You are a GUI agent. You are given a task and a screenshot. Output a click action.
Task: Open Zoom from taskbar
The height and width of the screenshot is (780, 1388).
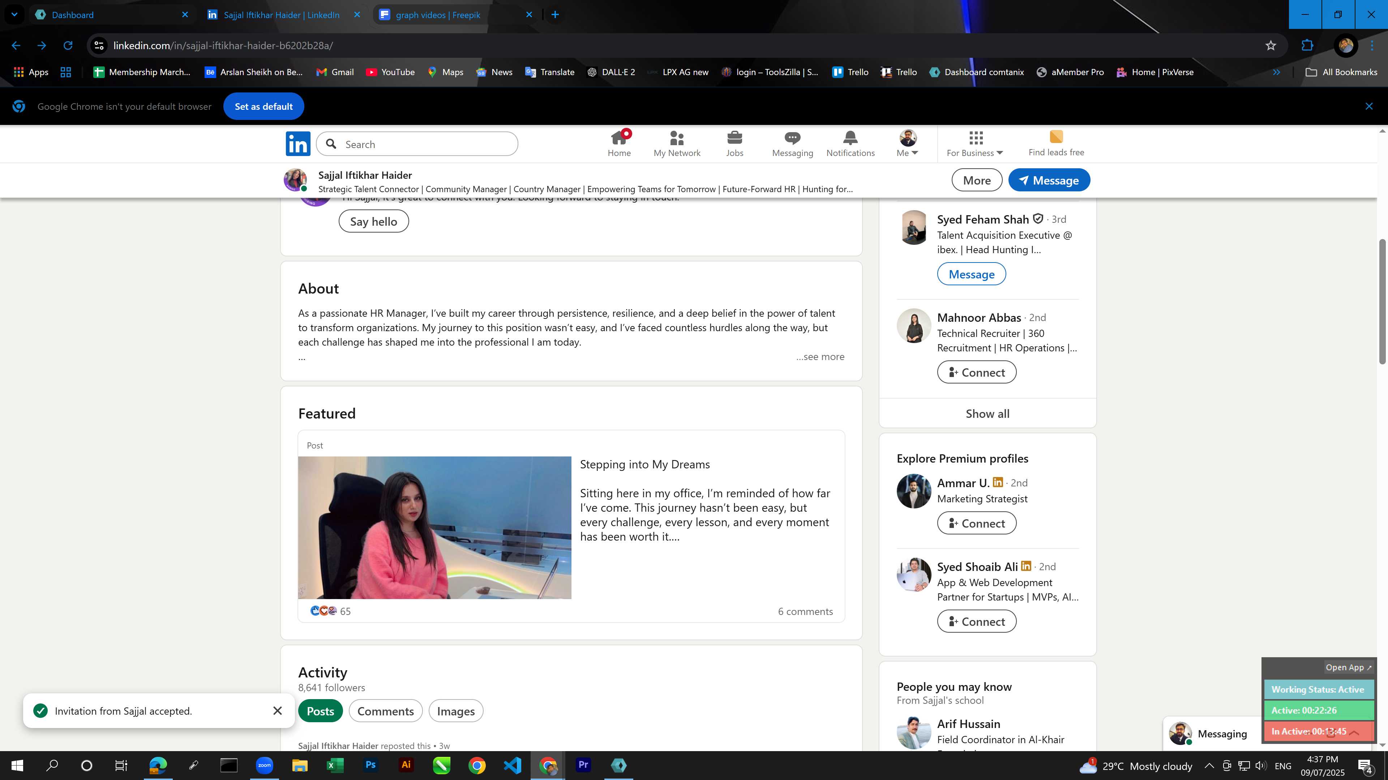264,765
